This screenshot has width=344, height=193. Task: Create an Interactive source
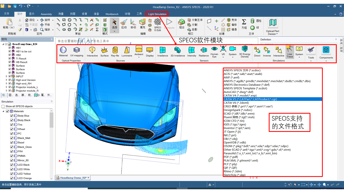(92, 51)
